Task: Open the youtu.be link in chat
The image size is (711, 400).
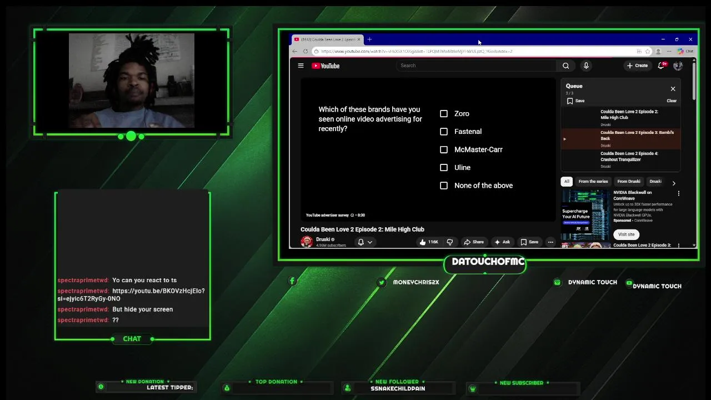Action: coord(131,294)
